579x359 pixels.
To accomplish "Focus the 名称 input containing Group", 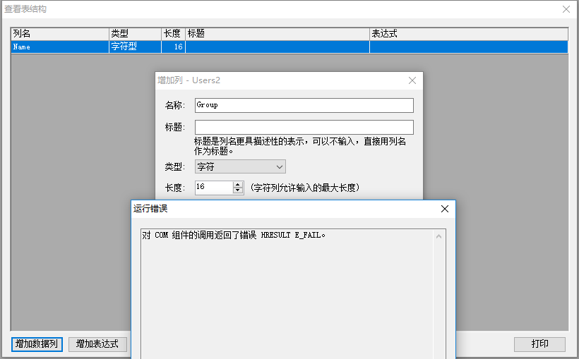I will tap(304, 105).
